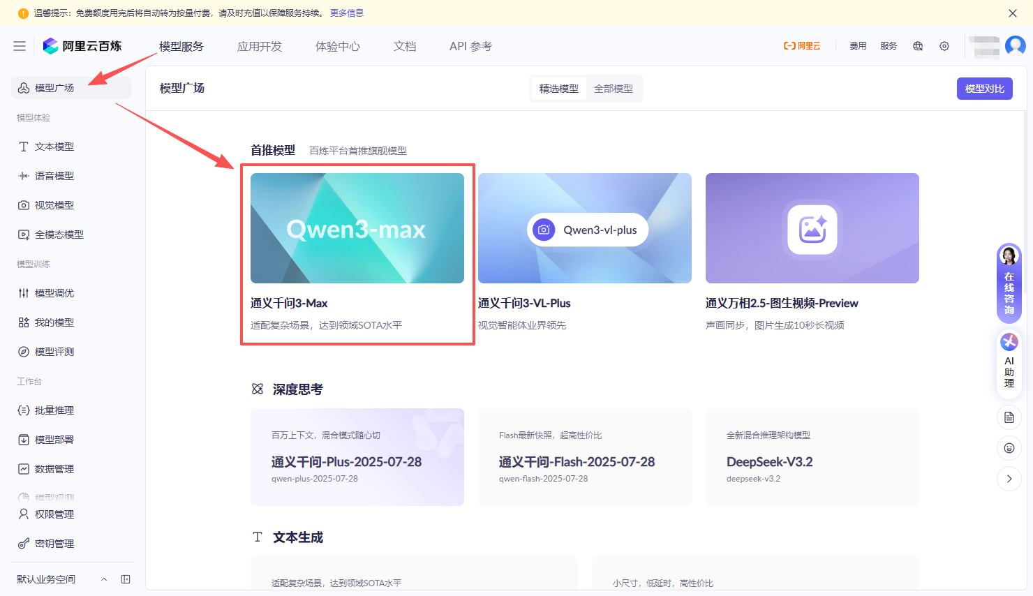Open the hamburger menu icon

tap(20, 46)
